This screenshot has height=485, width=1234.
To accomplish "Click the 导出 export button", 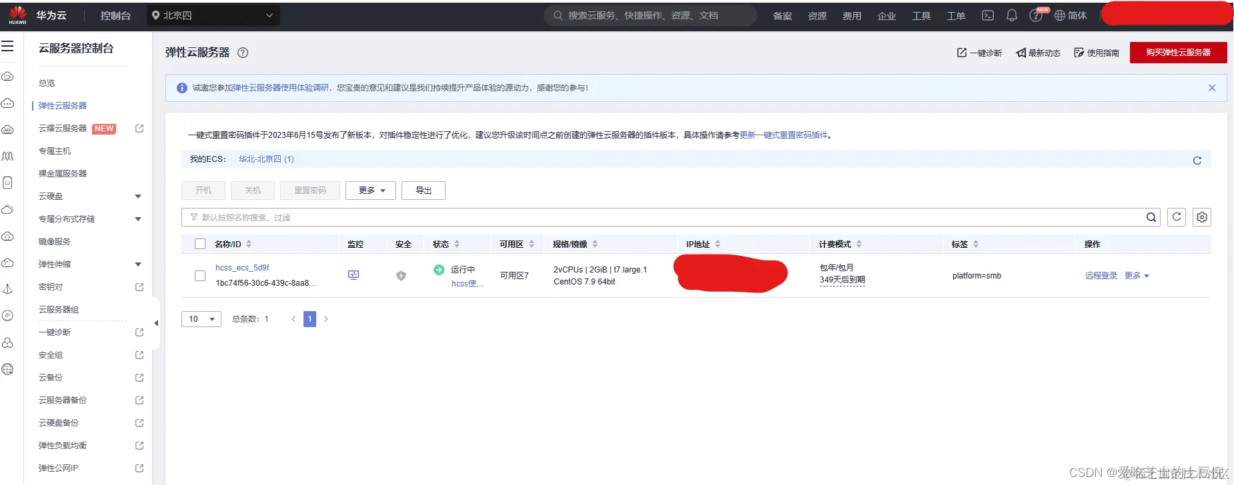I will click(x=424, y=191).
